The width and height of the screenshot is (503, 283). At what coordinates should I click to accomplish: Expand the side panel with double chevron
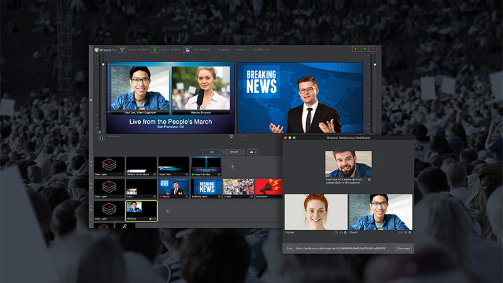pyautogui.click(x=91, y=100)
